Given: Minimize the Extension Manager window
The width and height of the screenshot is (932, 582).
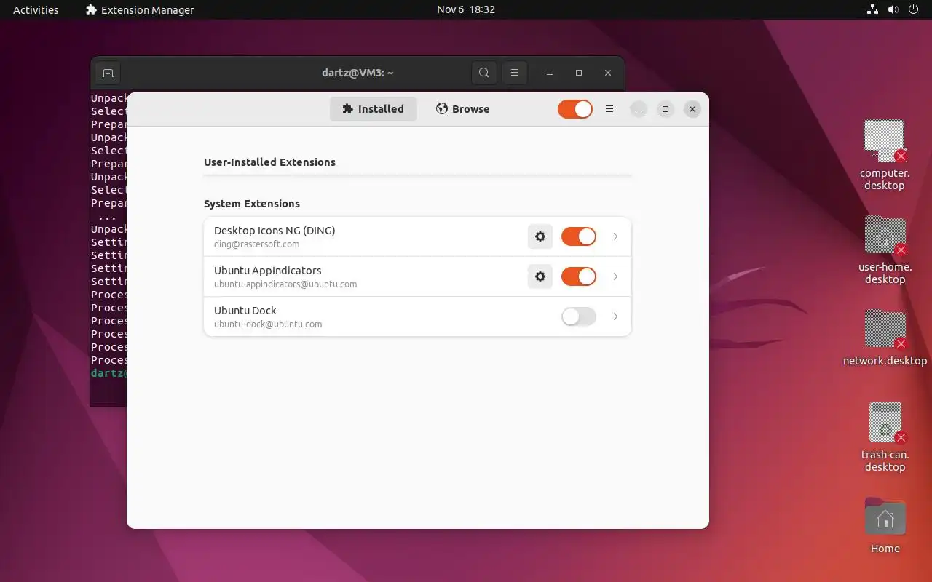Looking at the screenshot, I should tap(638, 109).
